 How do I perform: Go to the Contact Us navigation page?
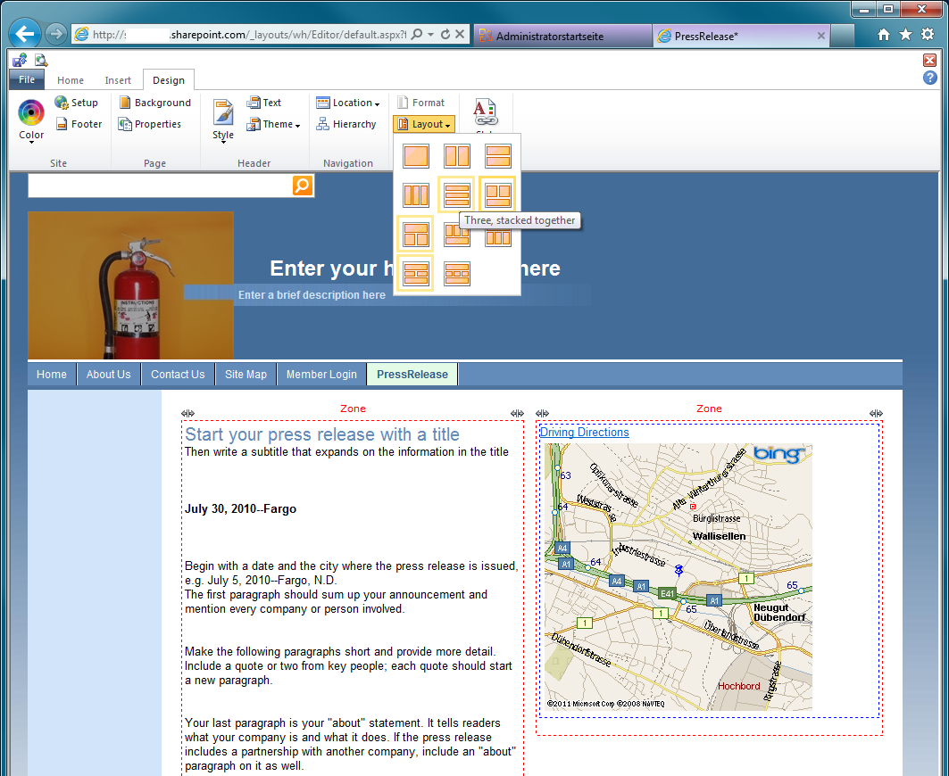[x=178, y=375]
